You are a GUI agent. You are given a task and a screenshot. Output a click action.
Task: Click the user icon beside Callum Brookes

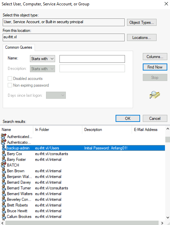[x=4, y=217]
